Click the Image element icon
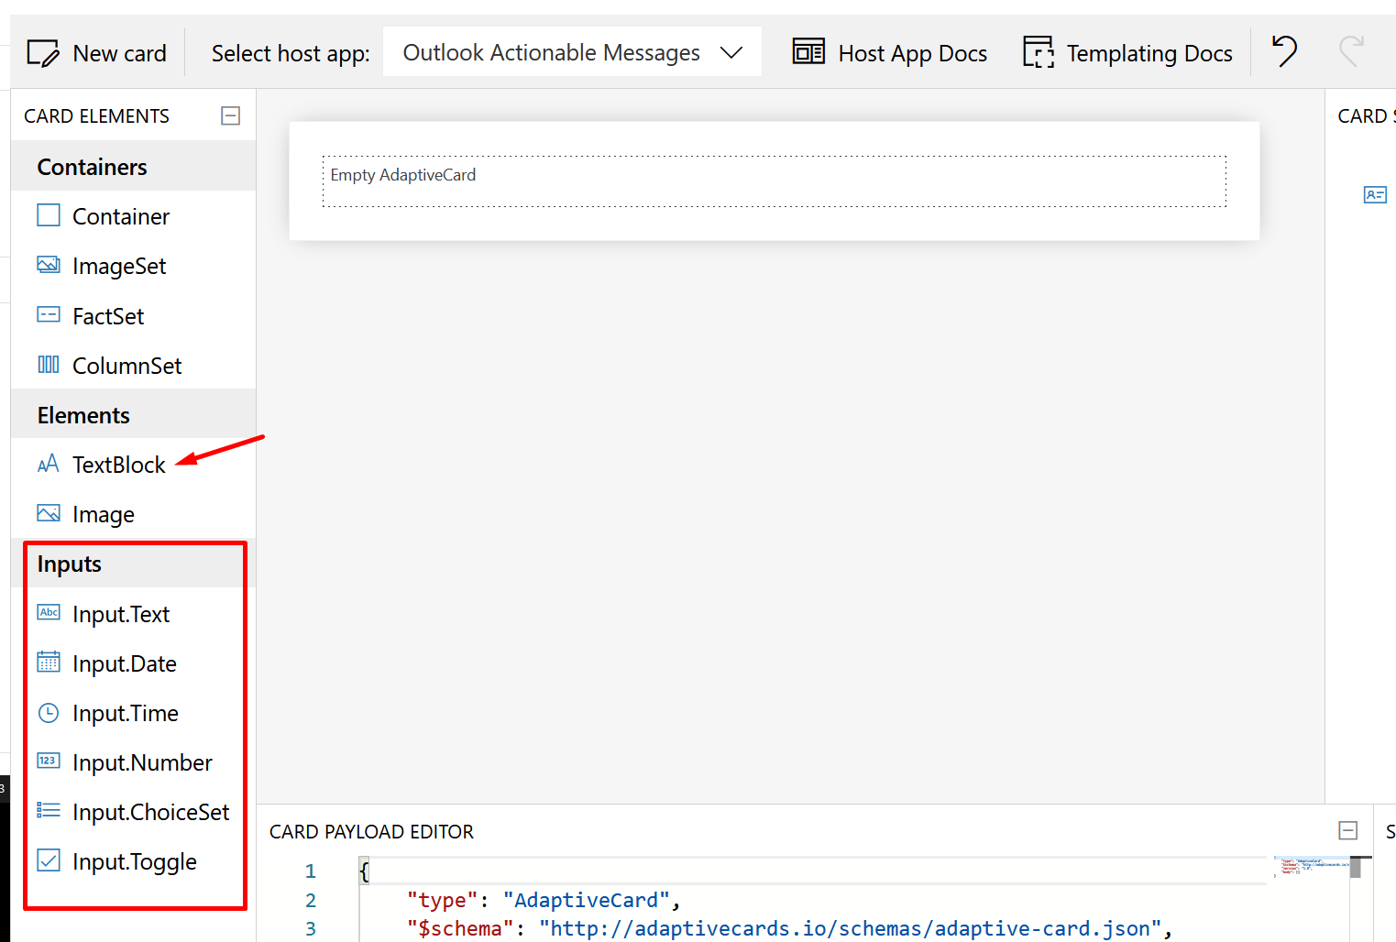This screenshot has width=1396, height=942. (48, 513)
